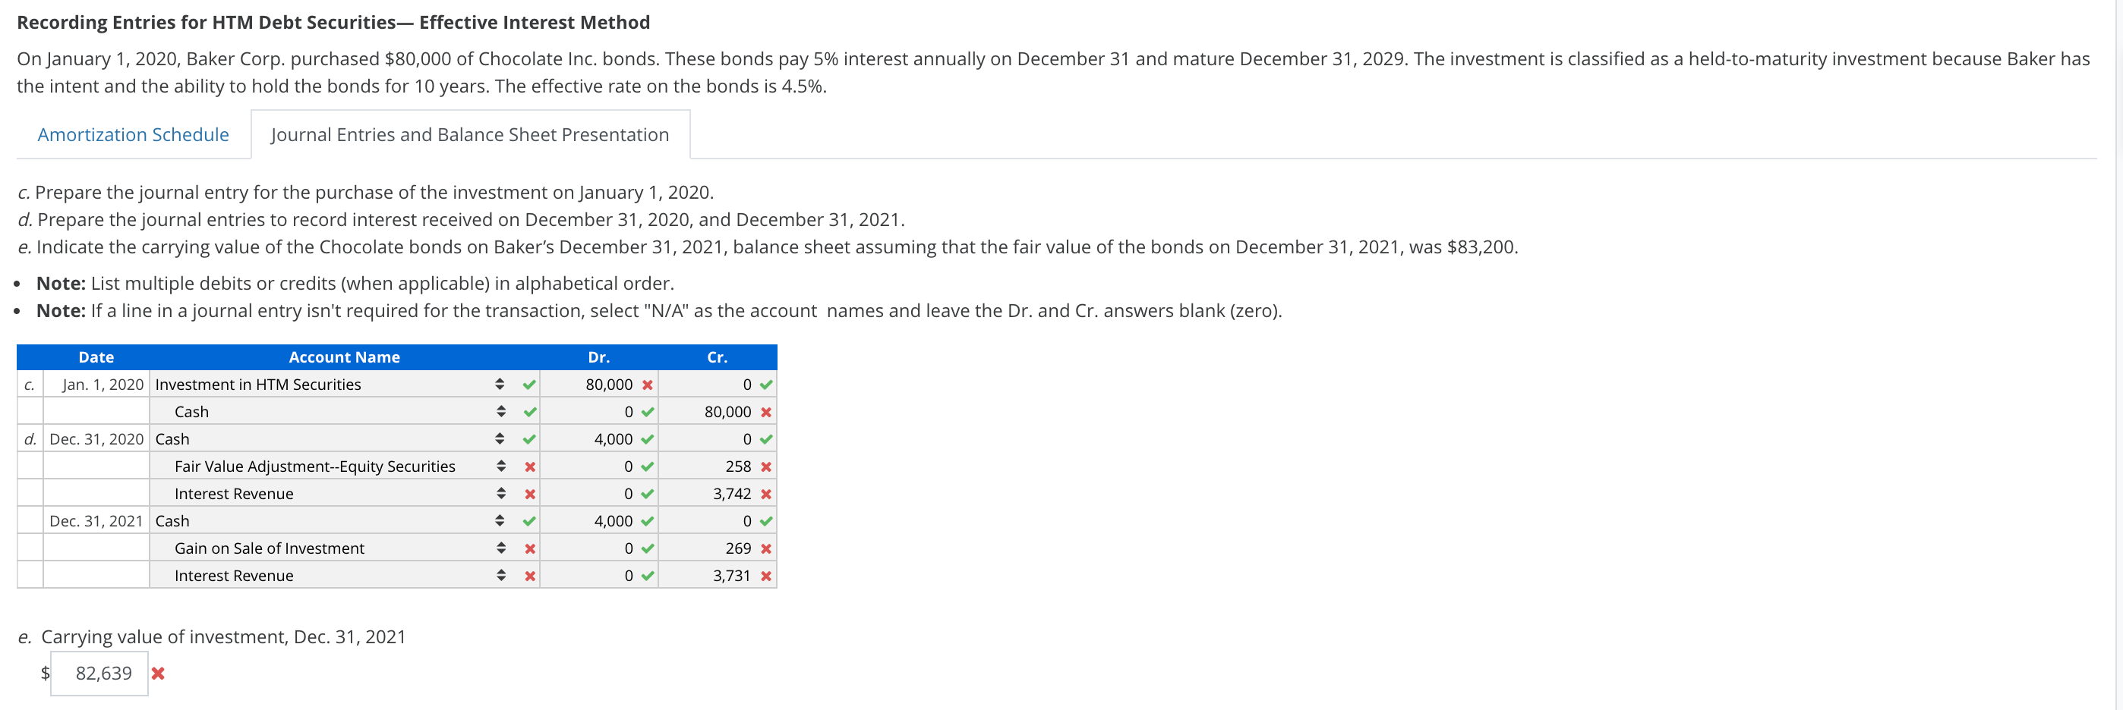Click the red X beside the 80,000 credit

coord(765,411)
